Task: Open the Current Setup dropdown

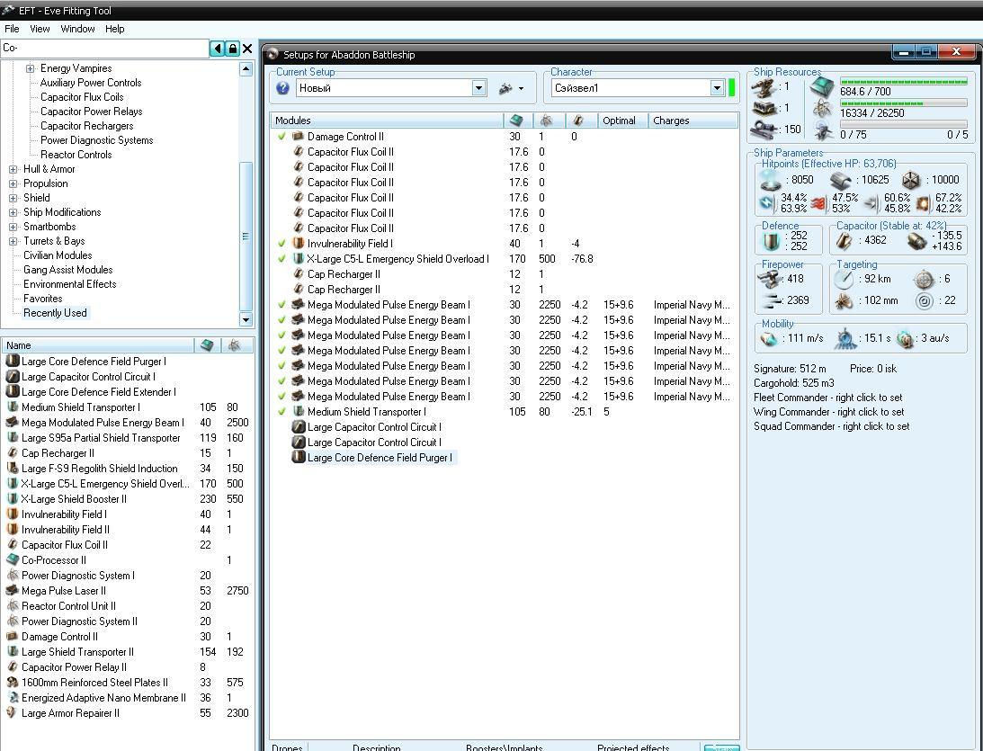Action: click(479, 88)
